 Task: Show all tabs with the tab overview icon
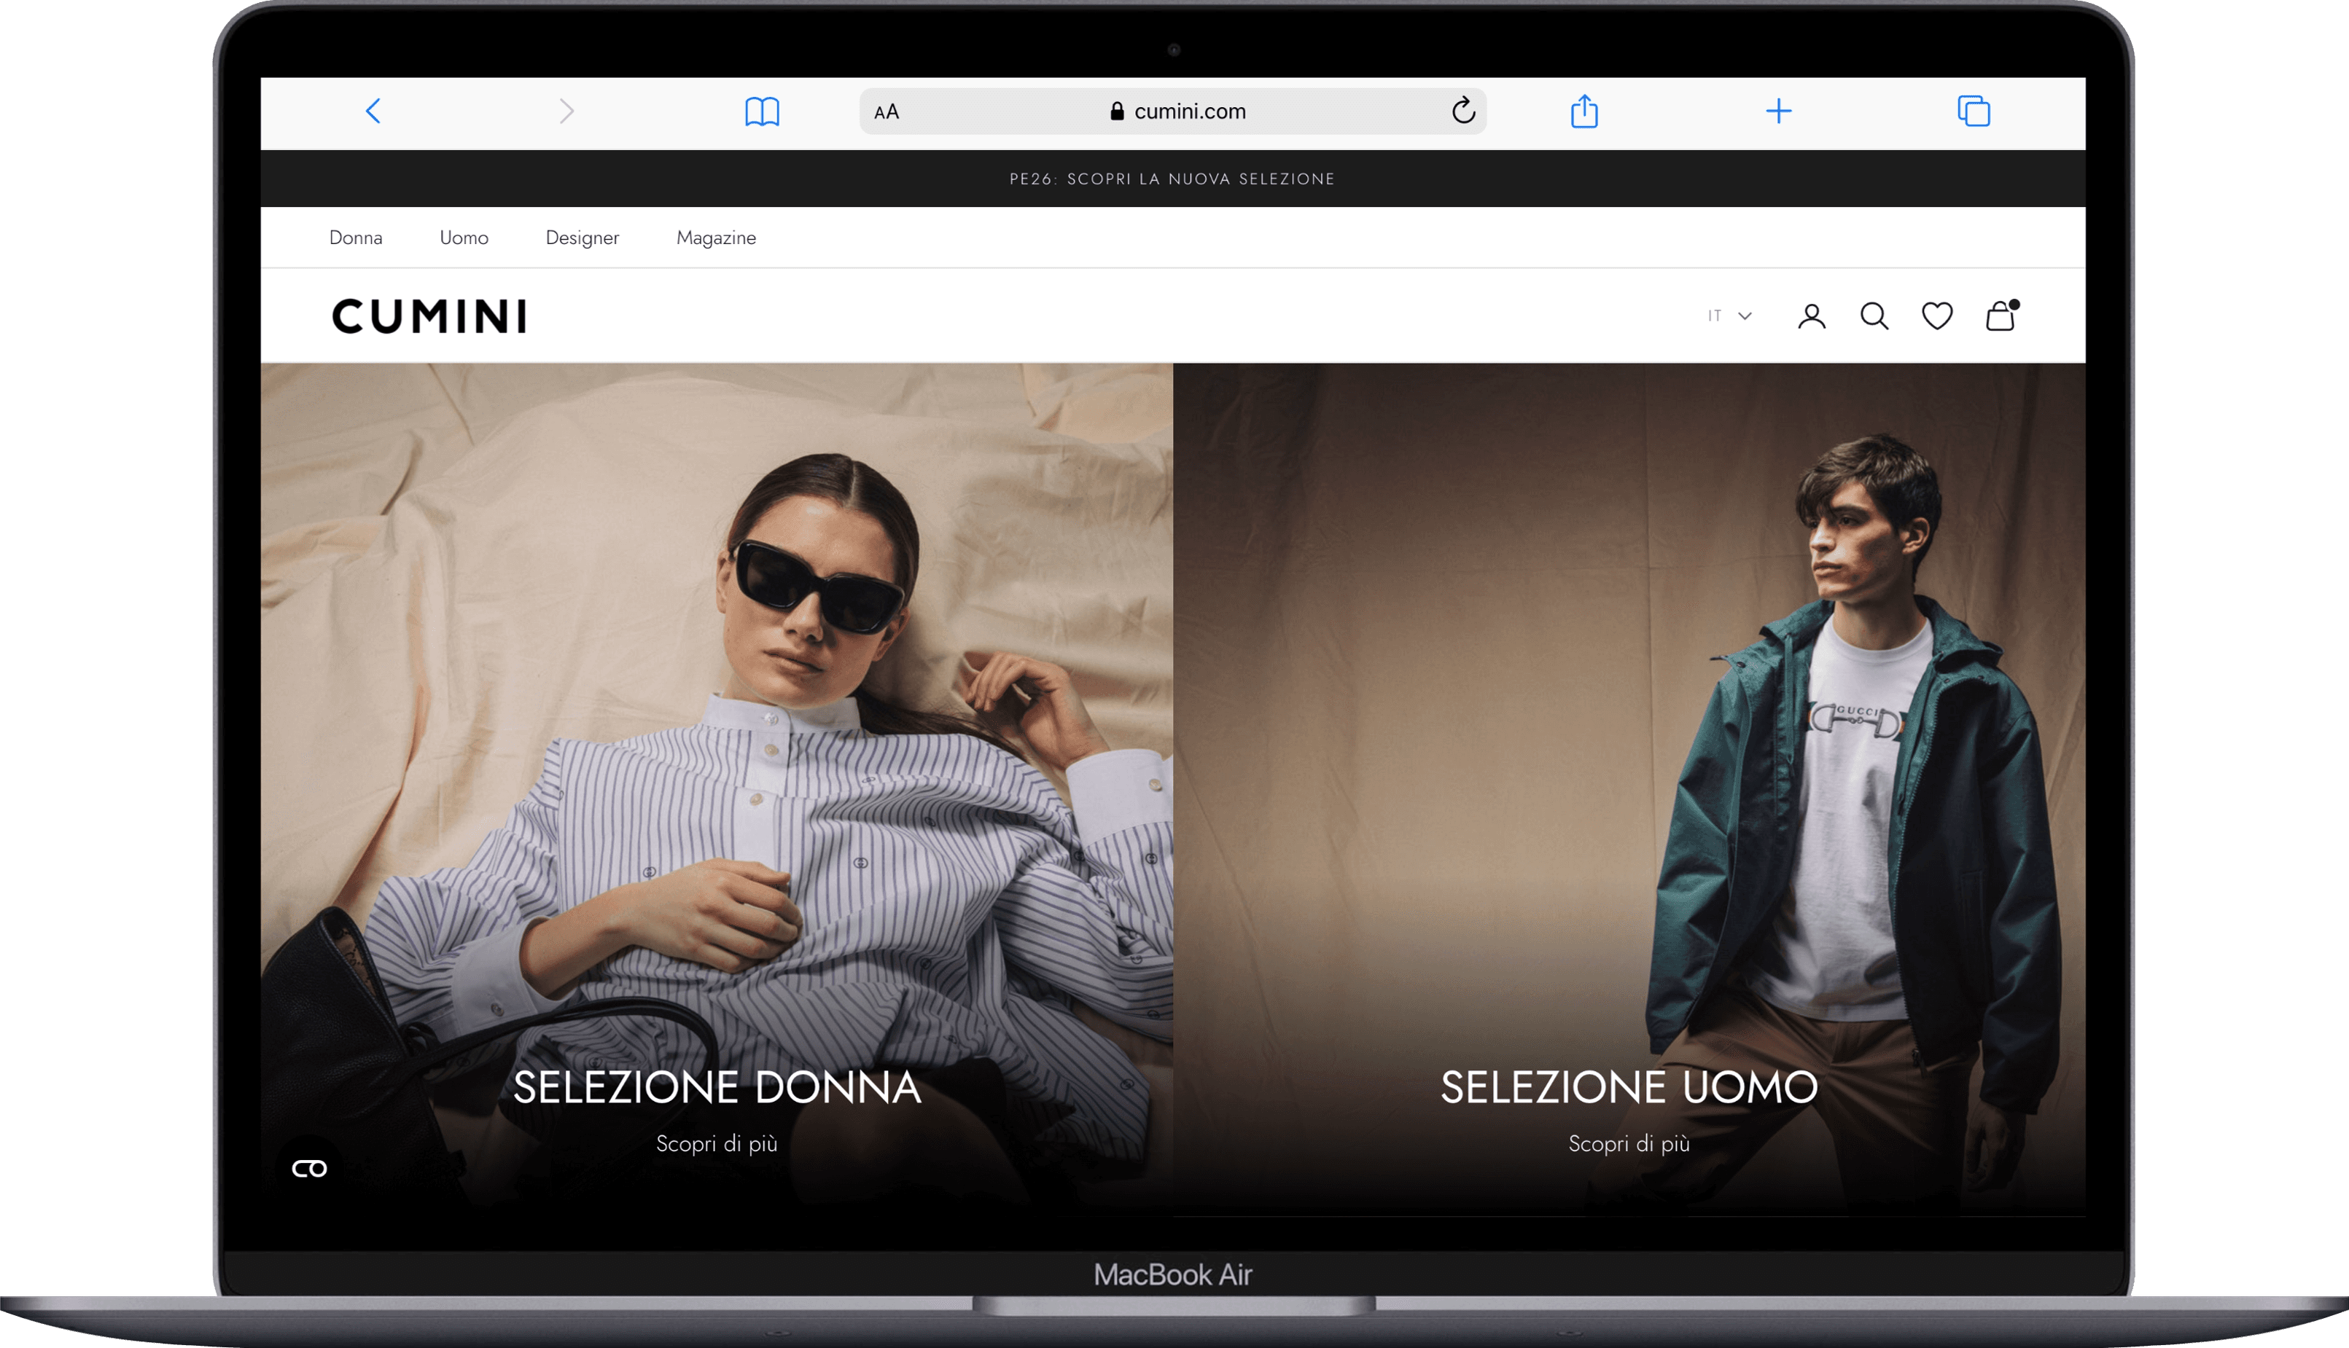tap(1974, 111)
